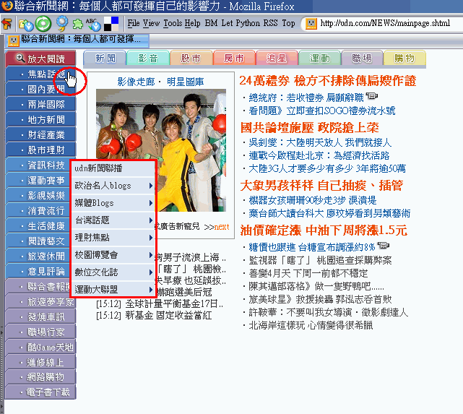The height and width of the screenshot is (414, 463).
Task: Click the video camera icon after 糖價也跟進 headline
Action: 384,246
